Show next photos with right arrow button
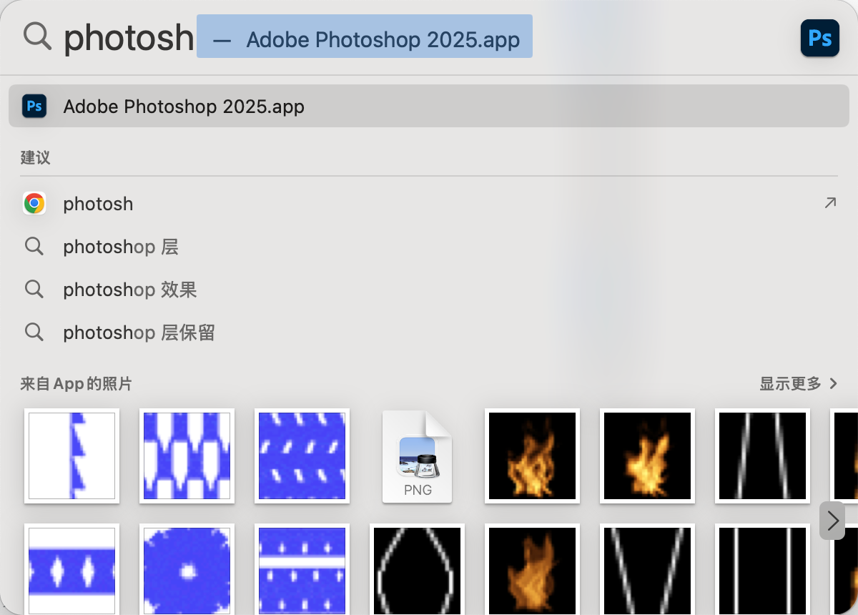 tap(832, 521)
